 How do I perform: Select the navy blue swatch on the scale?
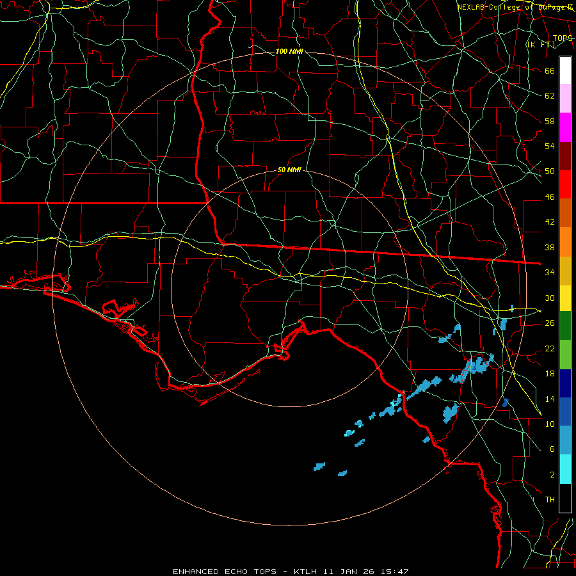tap(565, 383)
